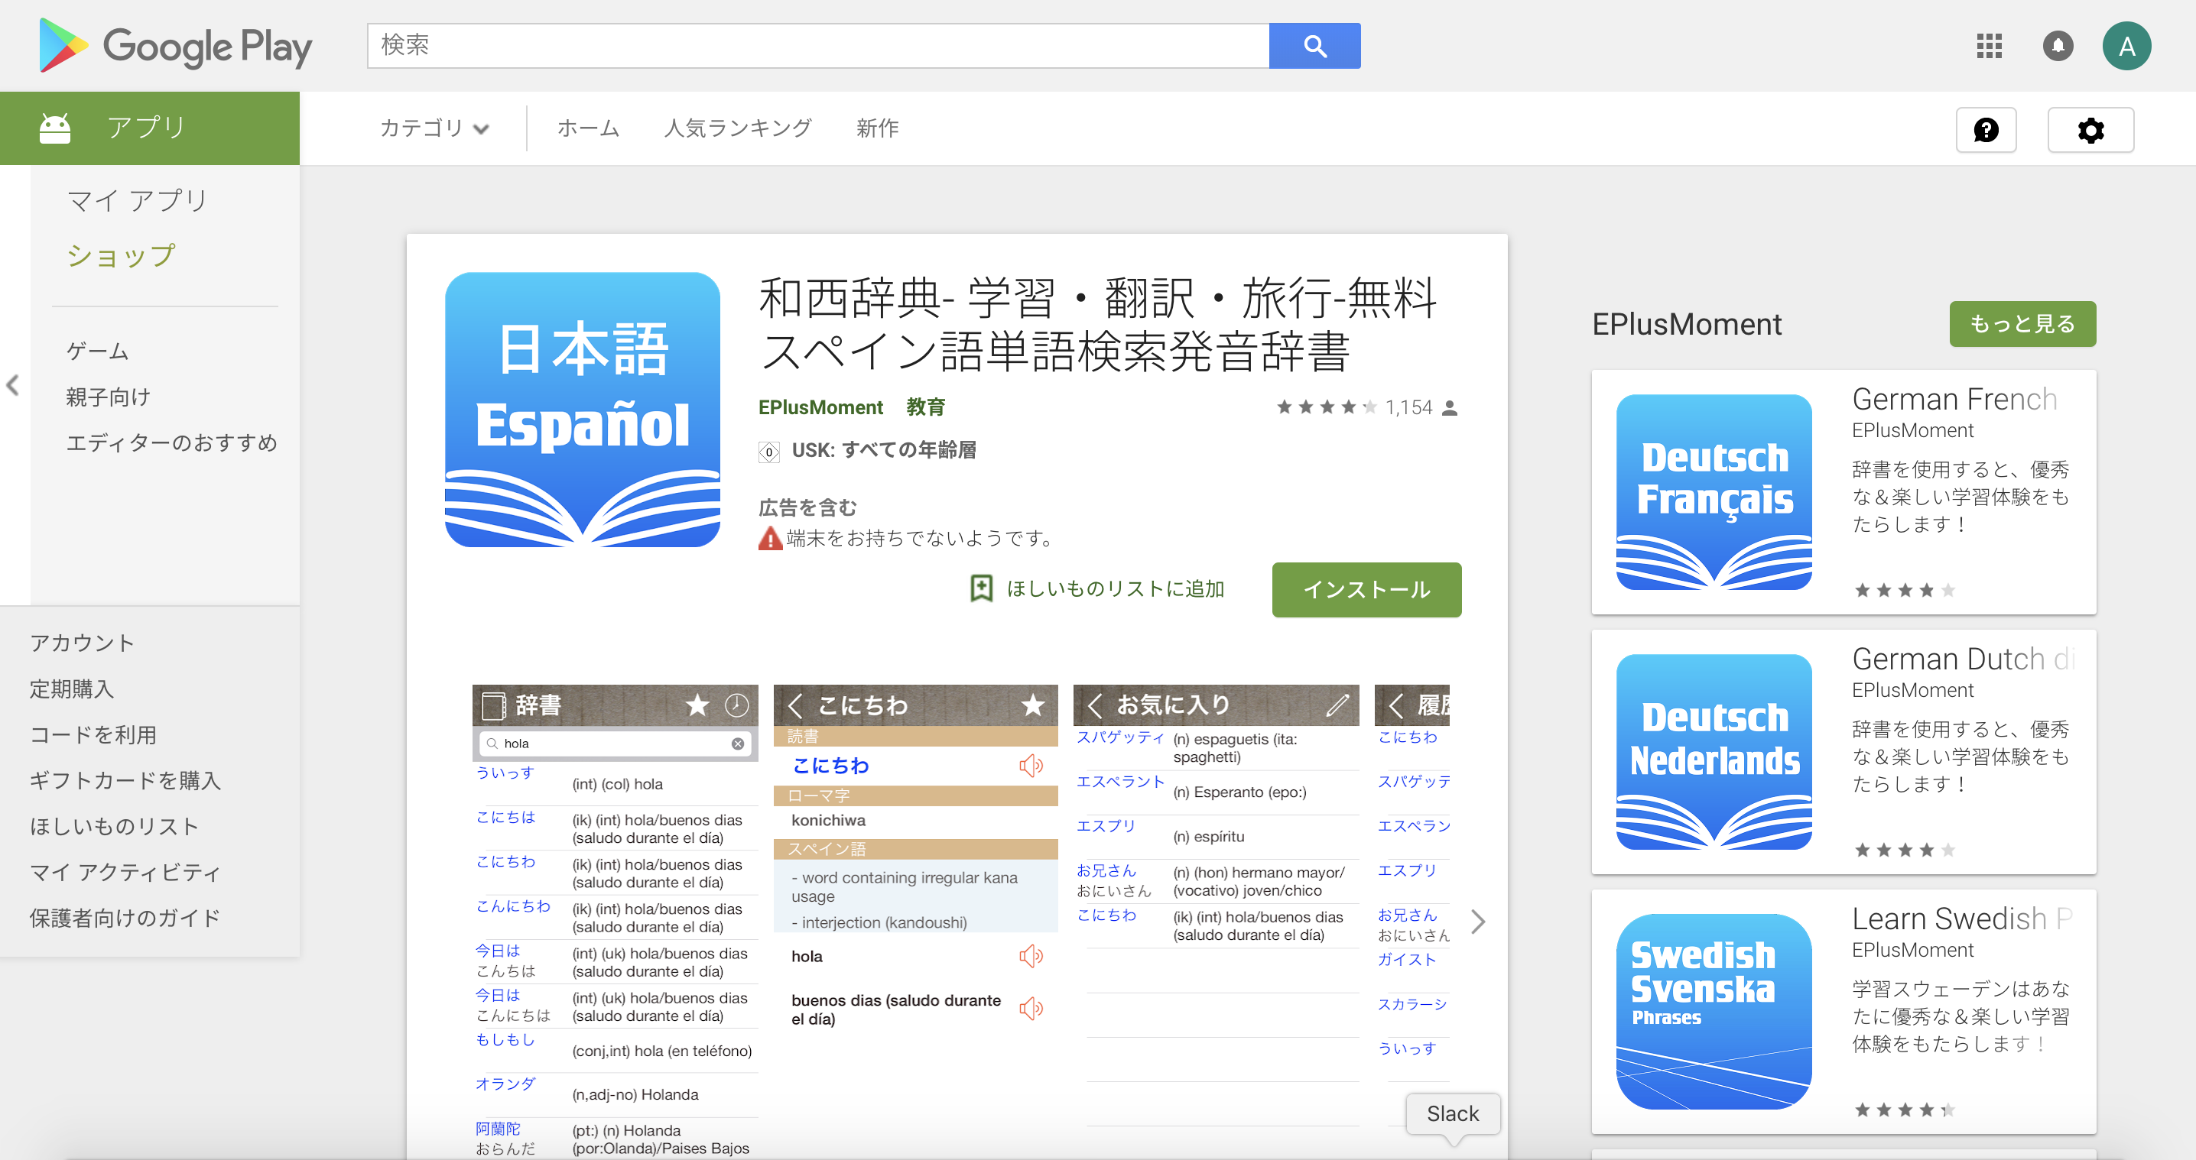This screenshot has width=2196, height=1160.
Task: Click the star rating with 1,154 reviews
Action: (x=1366, y=408)
